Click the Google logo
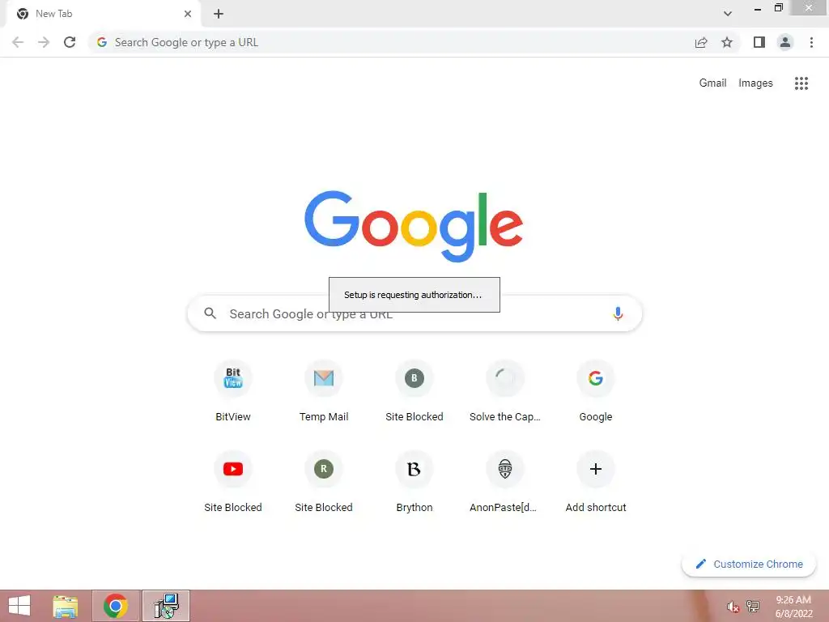This screenshot has width=829, height=622. point(414,227)
